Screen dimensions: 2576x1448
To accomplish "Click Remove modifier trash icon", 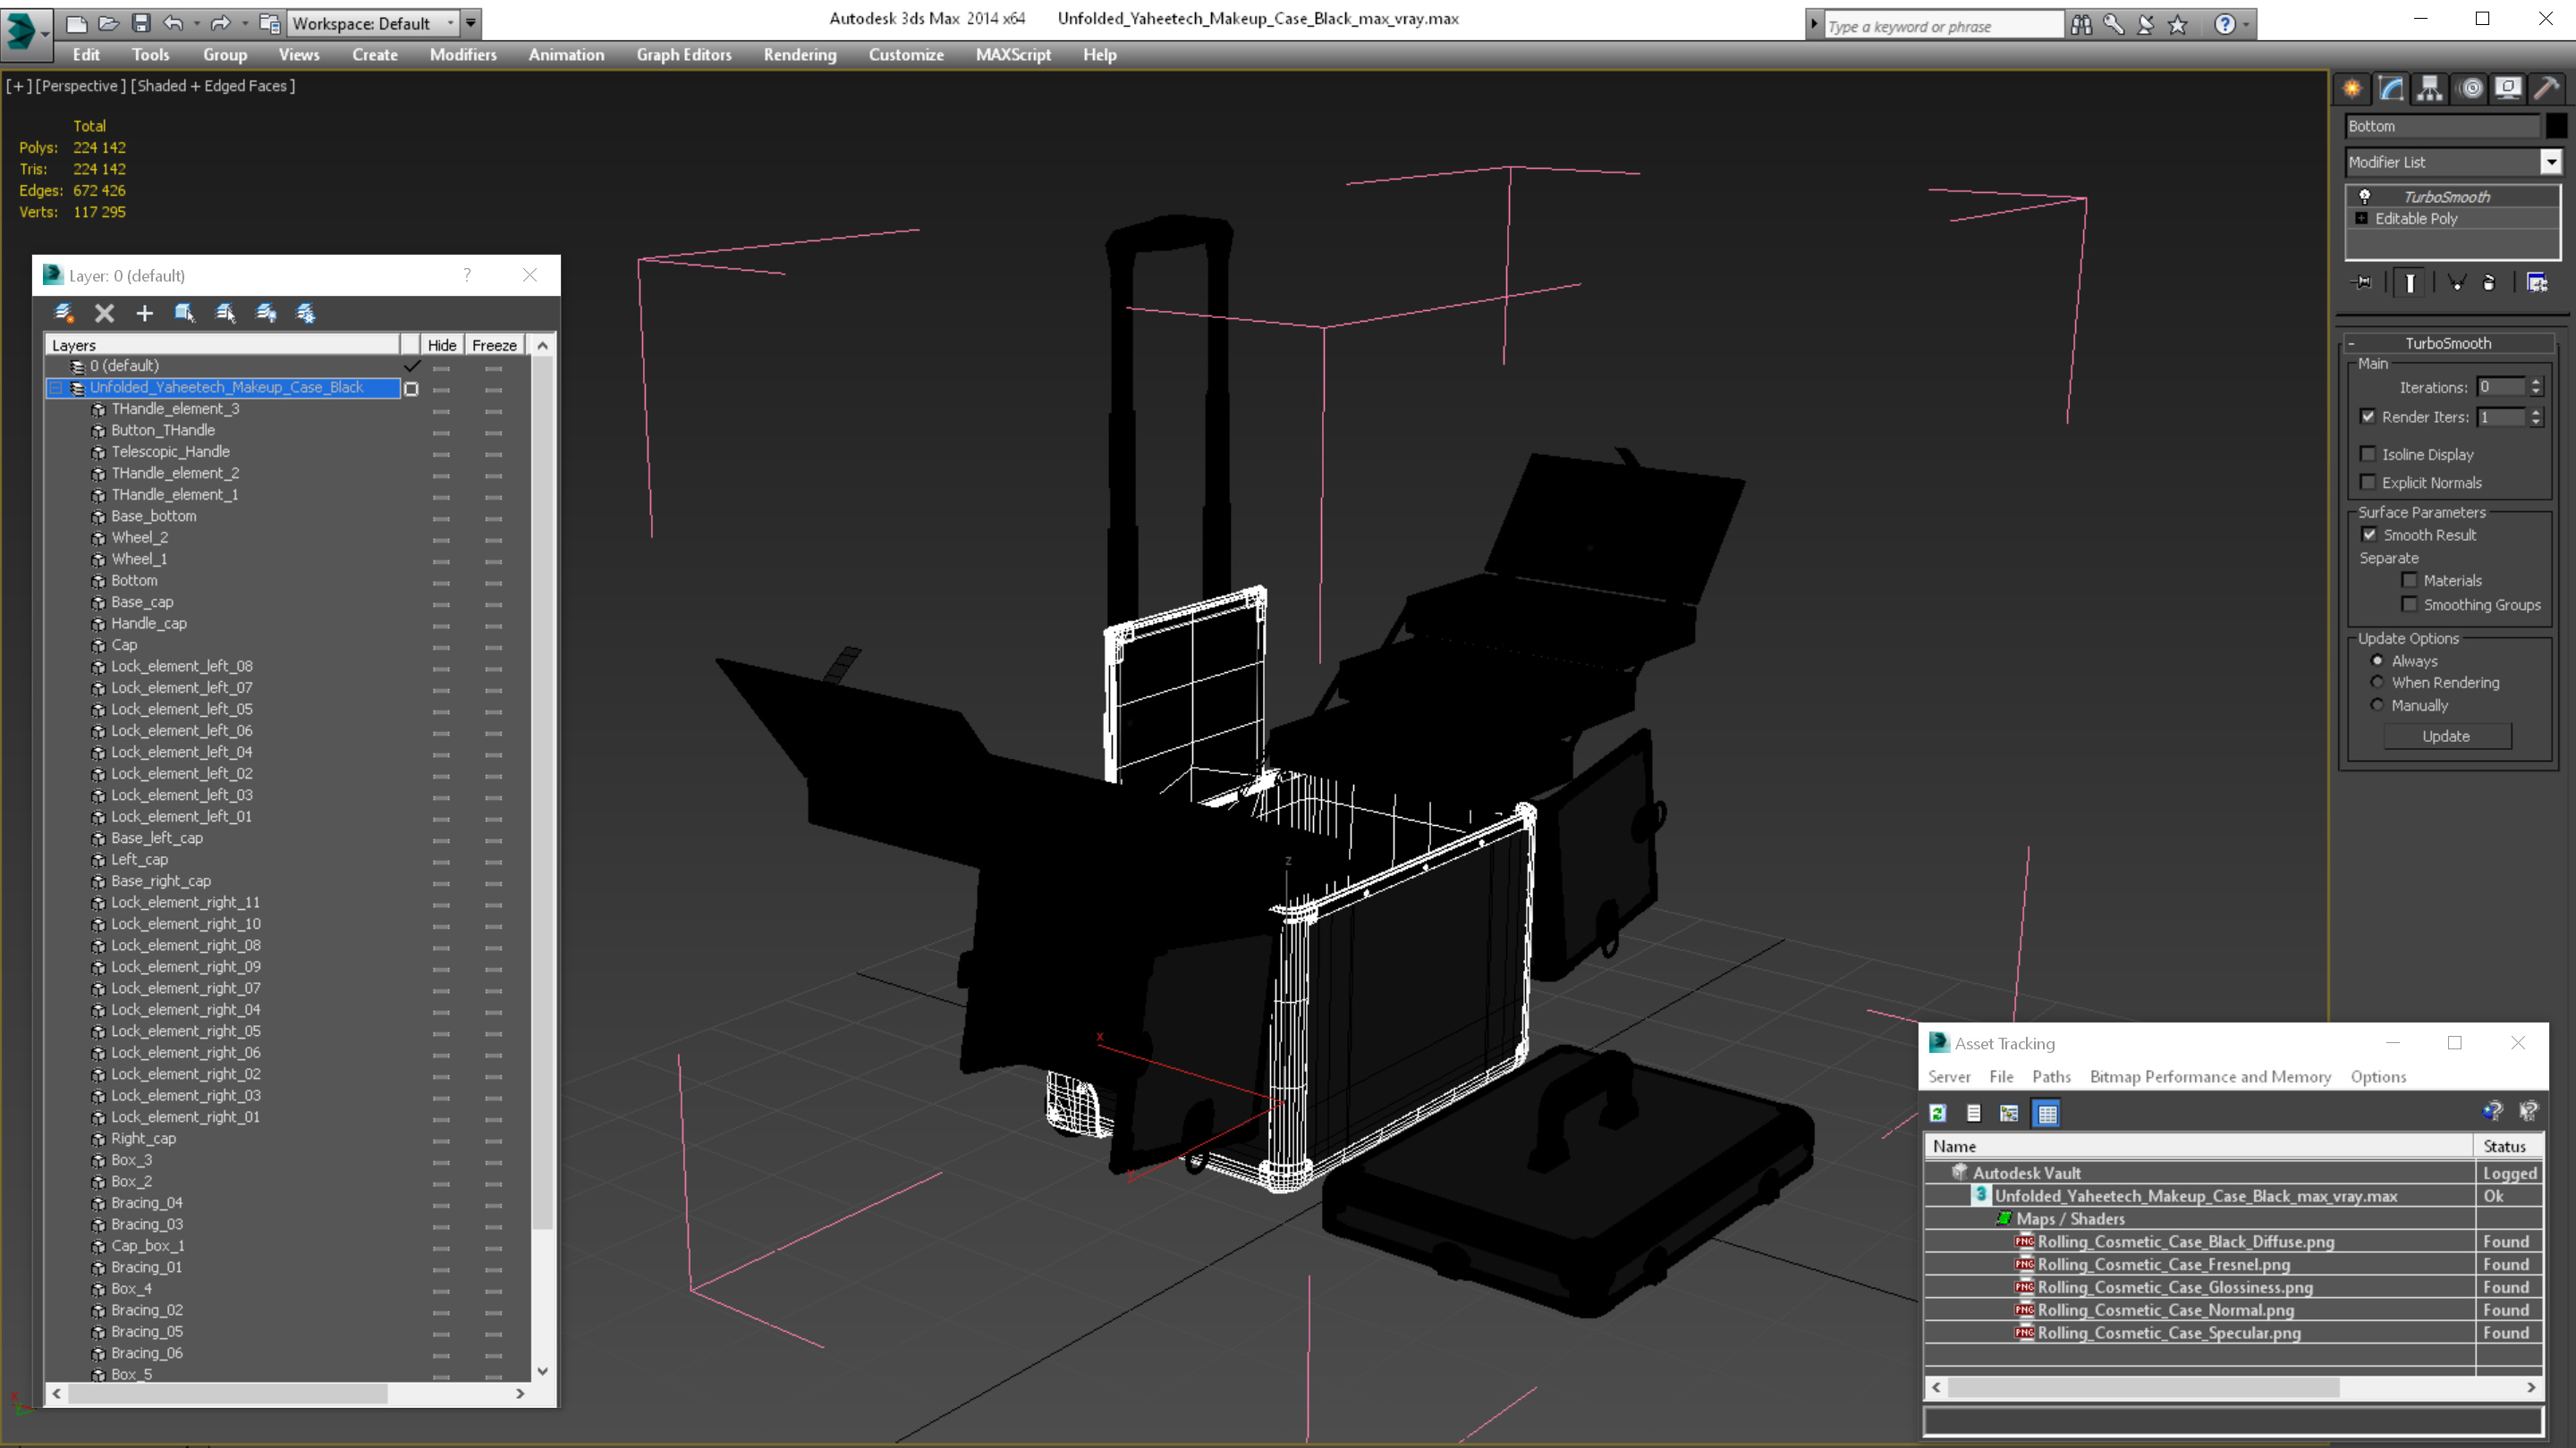I will point(2489,282).
